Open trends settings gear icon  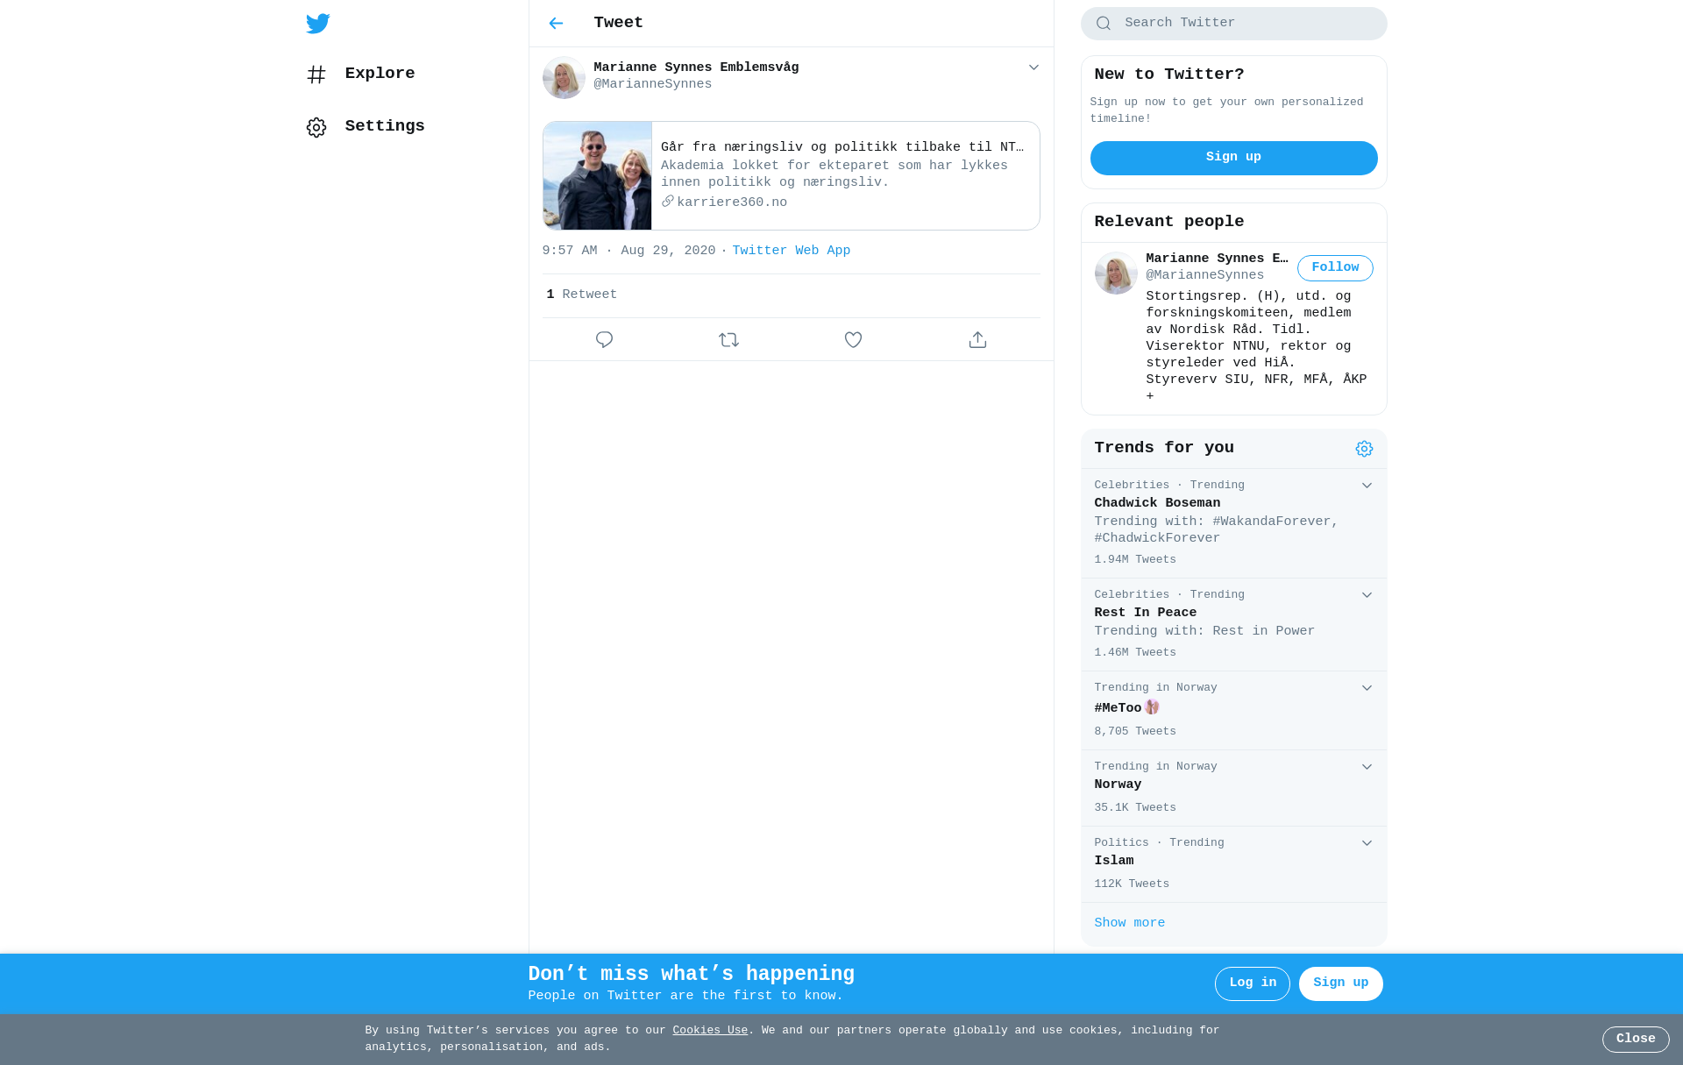(1364, 449)
